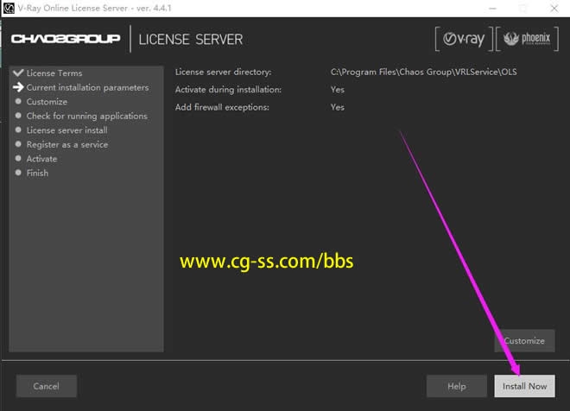The width and height of the screenshot is (570, 411).
Task: Click the Customize button
Action: point(524,340)
